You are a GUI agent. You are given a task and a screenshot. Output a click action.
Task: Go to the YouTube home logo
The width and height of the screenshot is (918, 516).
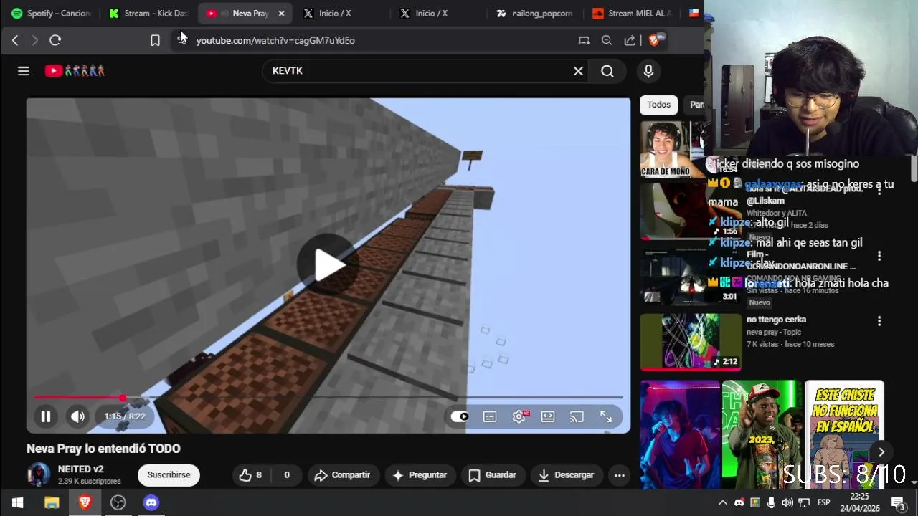(75, 70)
